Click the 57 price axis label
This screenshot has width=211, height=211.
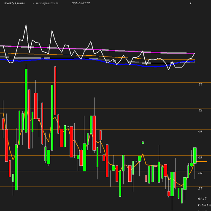[x=200, y=189]
